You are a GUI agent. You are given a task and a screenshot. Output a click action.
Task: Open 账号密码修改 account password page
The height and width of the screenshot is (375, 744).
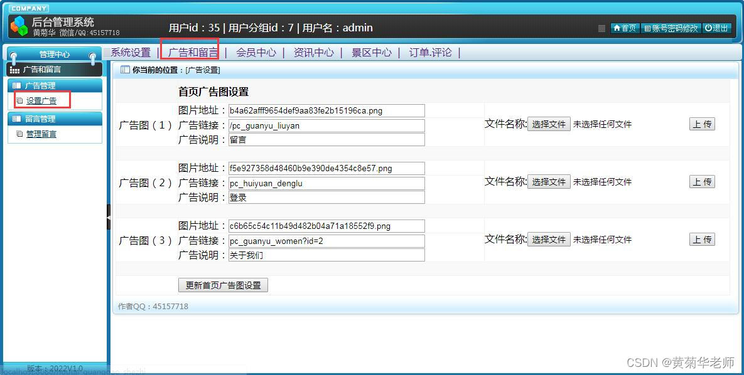(671, 28)
